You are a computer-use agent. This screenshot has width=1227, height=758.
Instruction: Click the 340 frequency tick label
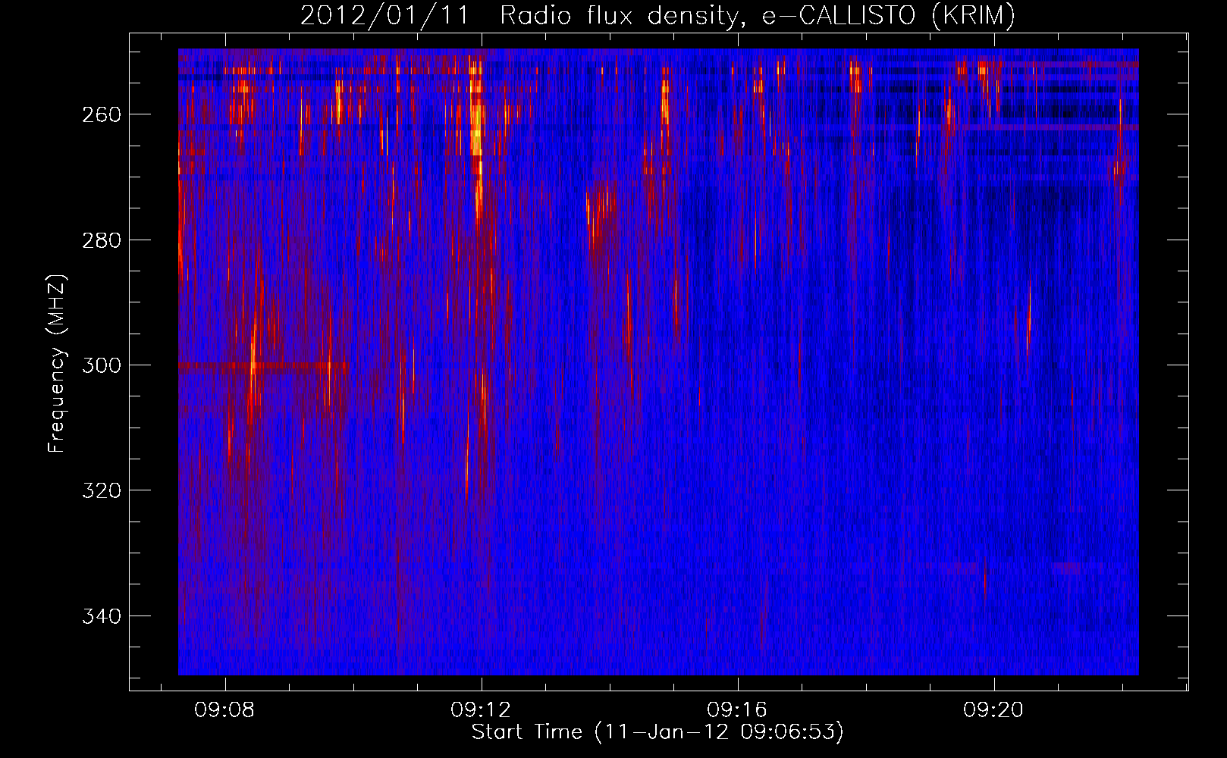(x=101, y=616)
